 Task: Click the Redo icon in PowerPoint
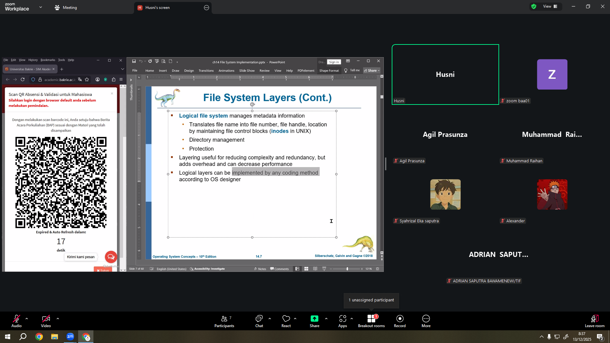coord(150,61)
